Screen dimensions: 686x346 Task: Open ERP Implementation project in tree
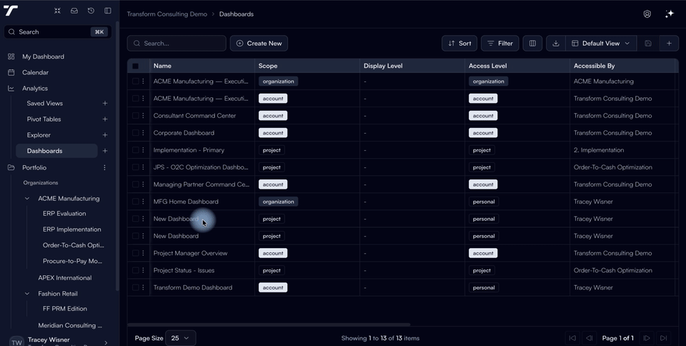[x=71, y=229]
